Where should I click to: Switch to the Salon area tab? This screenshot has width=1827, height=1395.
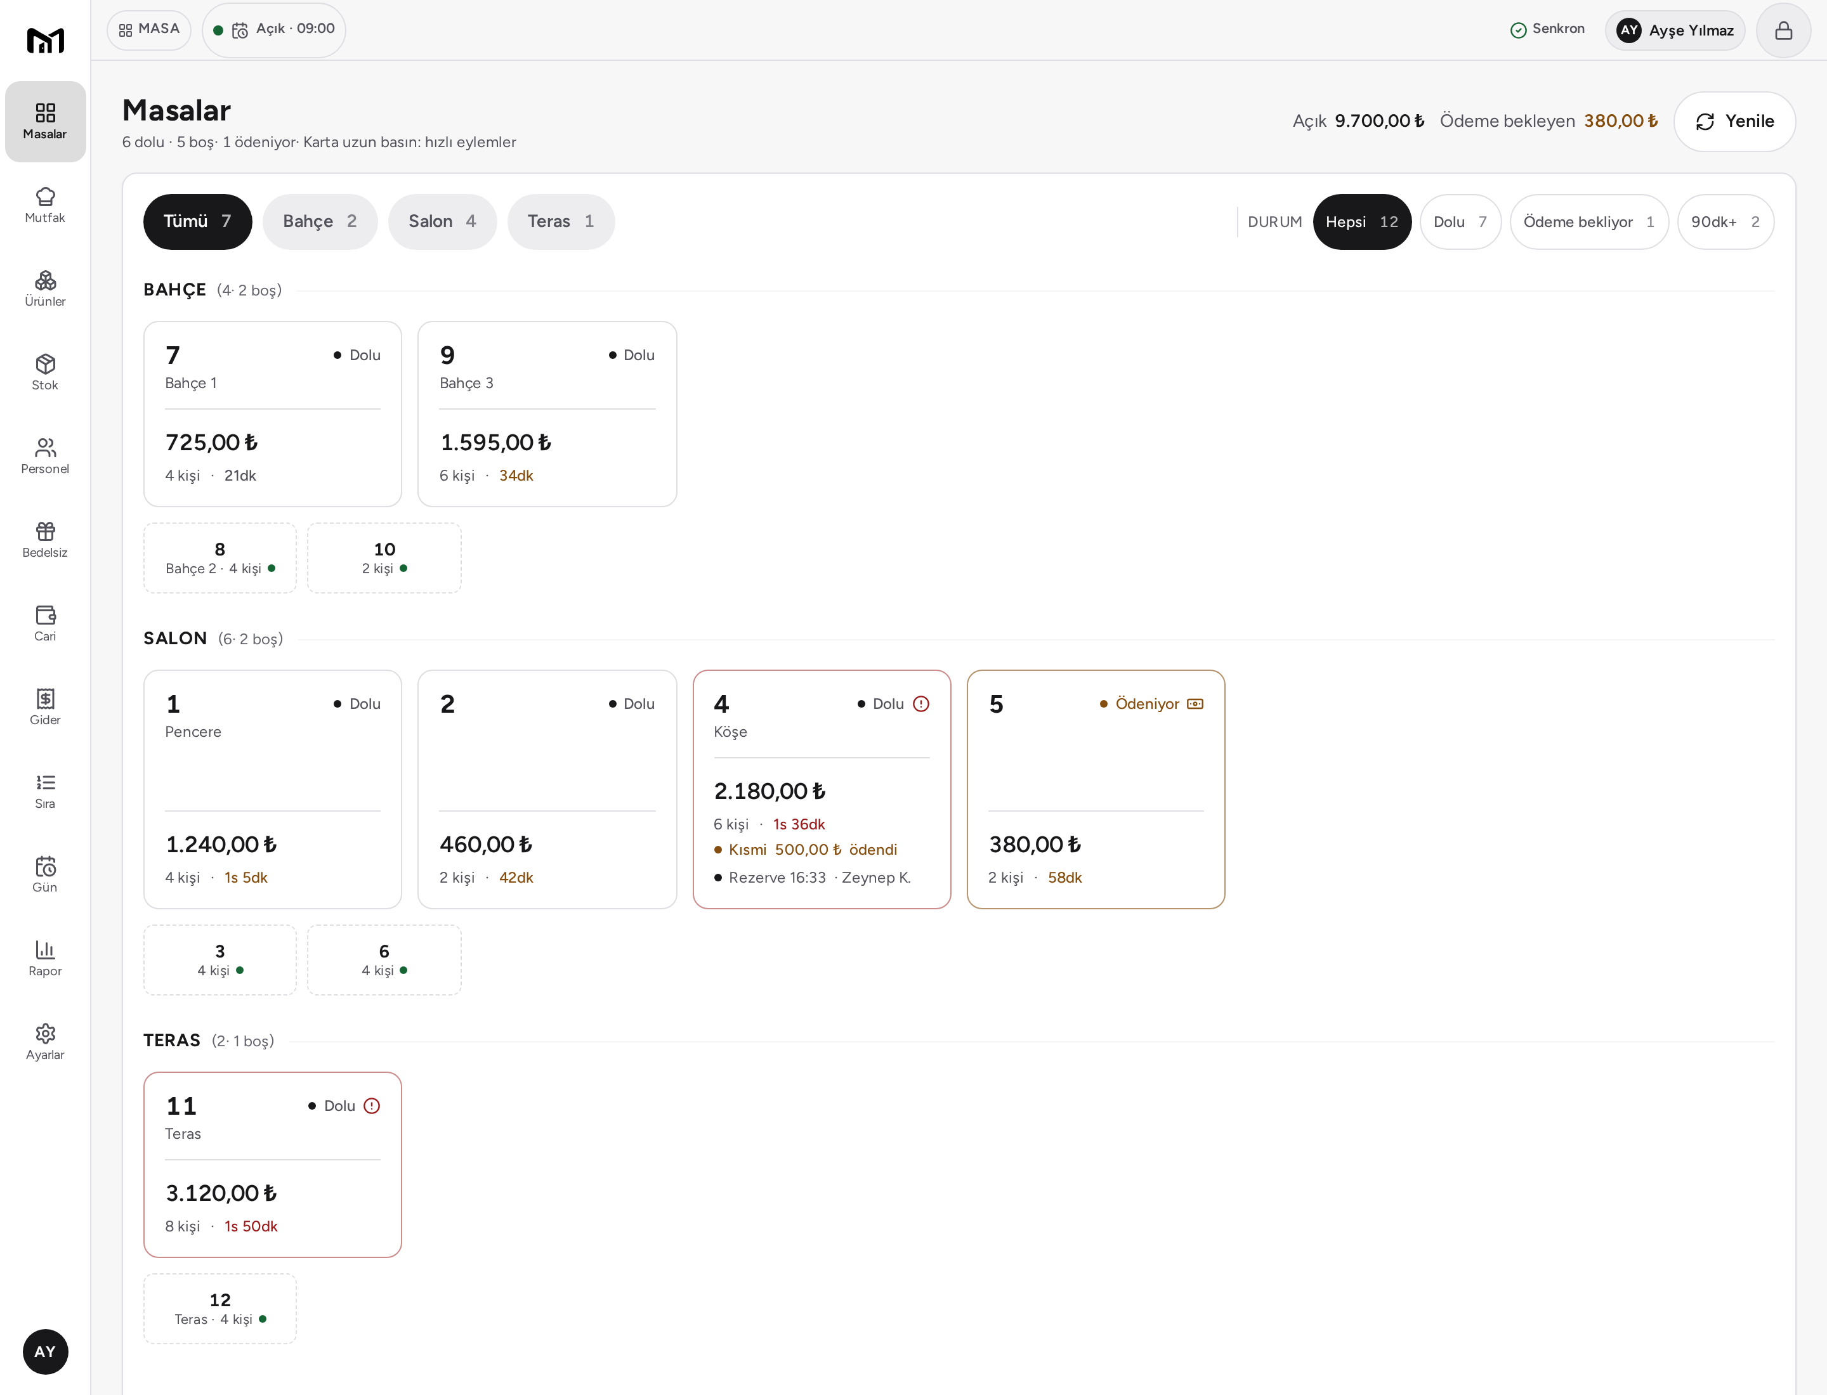click(442, 222)
